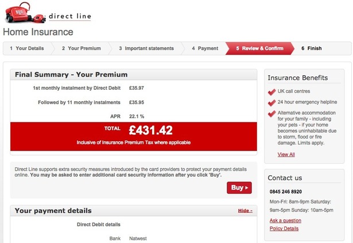Click the Alternative accommodation checkmark icon

pos(271,114)
